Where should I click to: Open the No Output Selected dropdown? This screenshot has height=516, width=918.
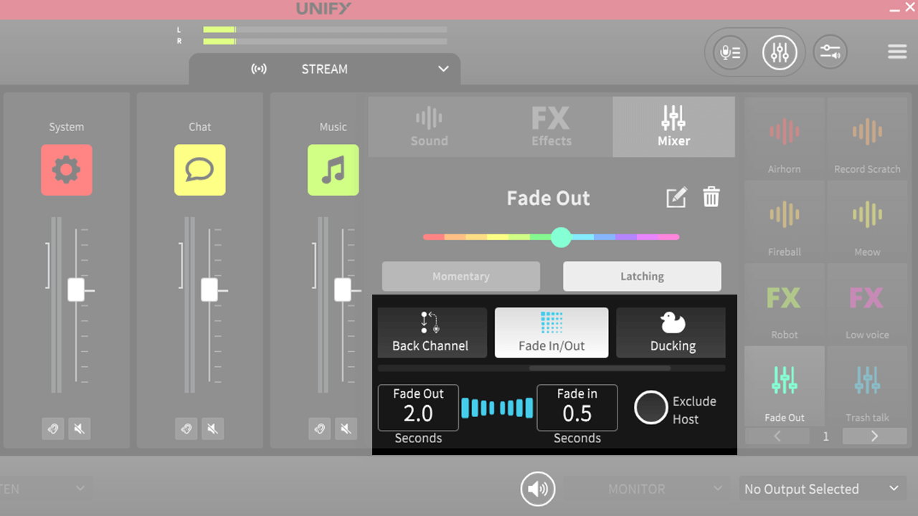(x=822, y=488)
